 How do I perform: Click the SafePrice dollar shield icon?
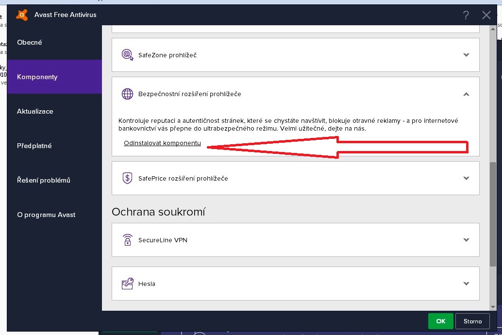(x=127, y=178)
